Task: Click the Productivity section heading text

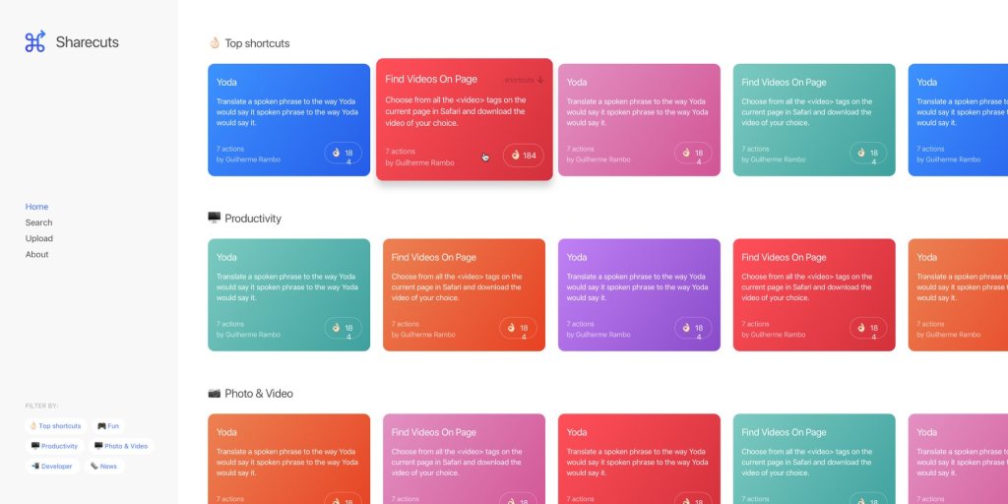Action: point(253,219)
